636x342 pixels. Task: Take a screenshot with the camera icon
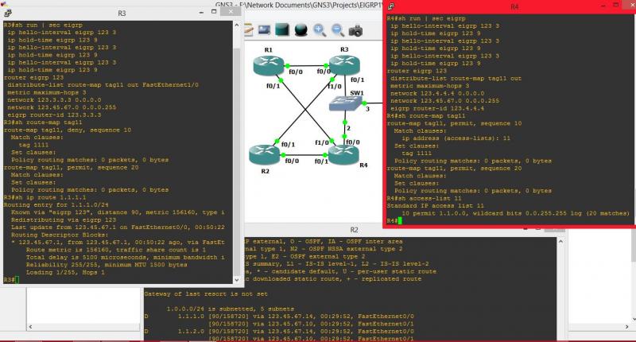tap(355, 31)
